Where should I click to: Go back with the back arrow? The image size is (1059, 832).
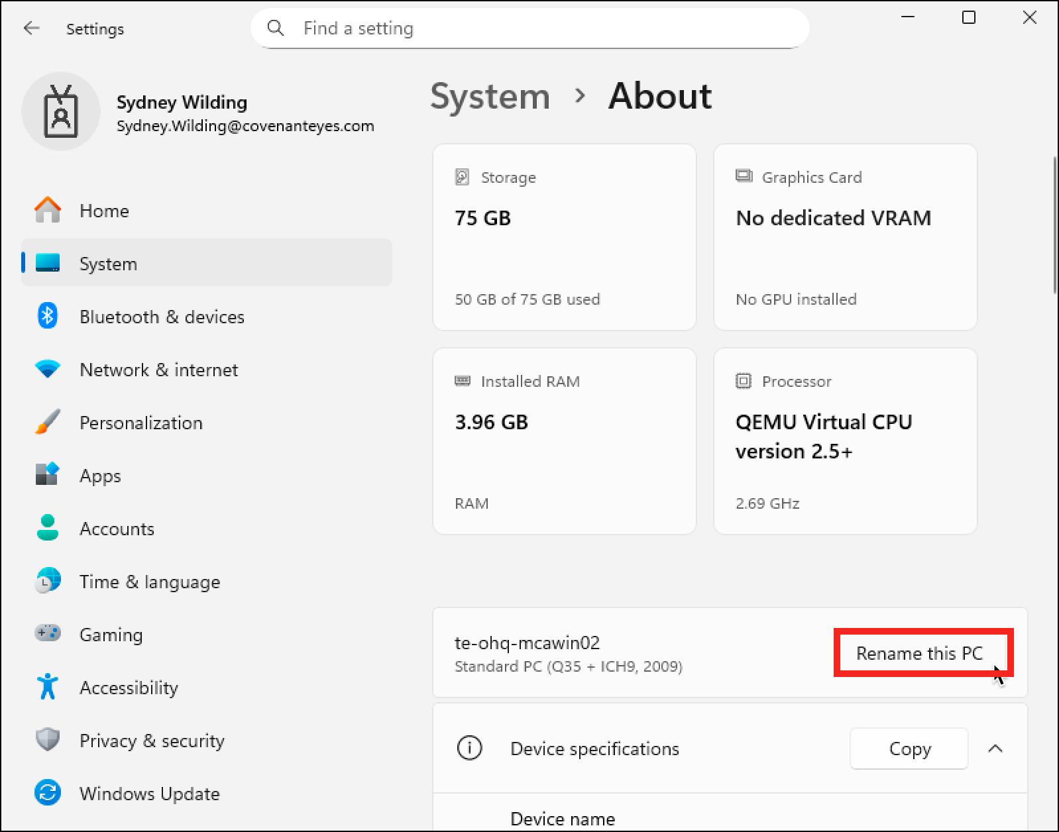click(x=31, y=28)
